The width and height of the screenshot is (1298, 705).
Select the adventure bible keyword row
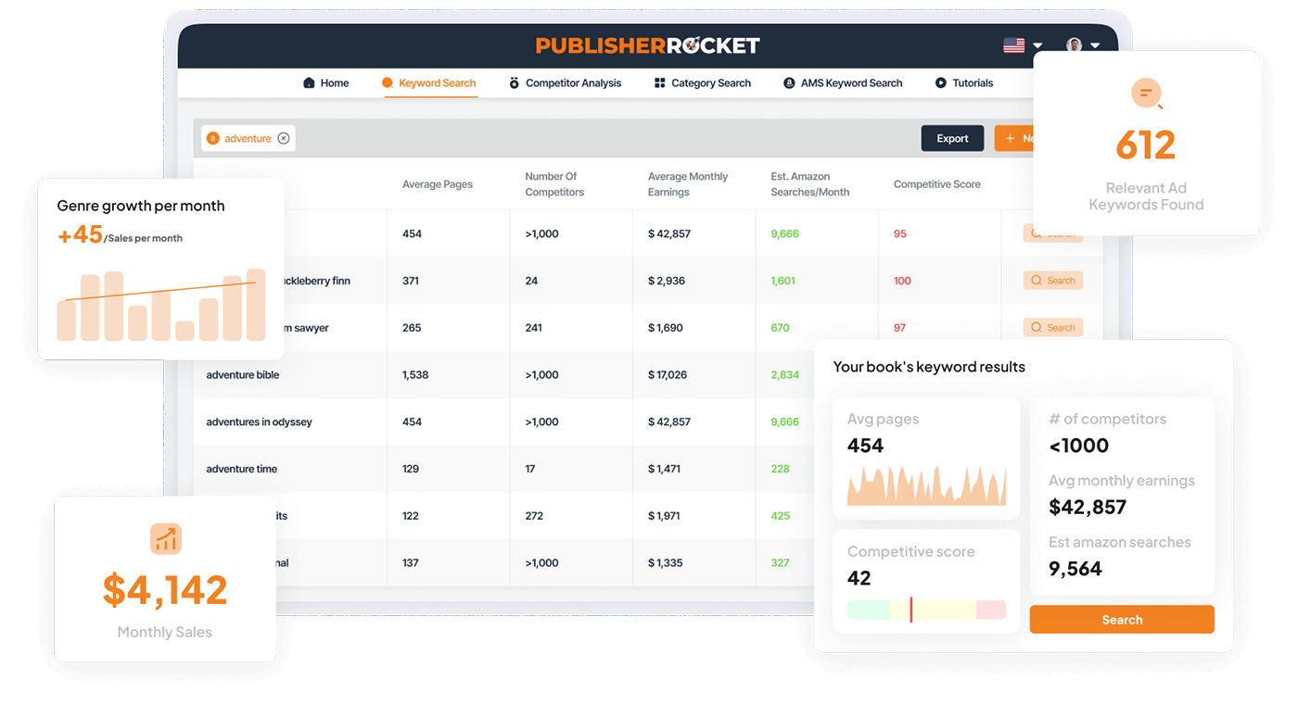coord(243,375)
